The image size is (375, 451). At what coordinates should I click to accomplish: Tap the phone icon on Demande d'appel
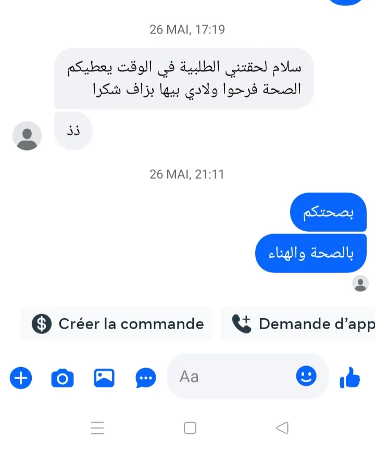pos(242,323)
